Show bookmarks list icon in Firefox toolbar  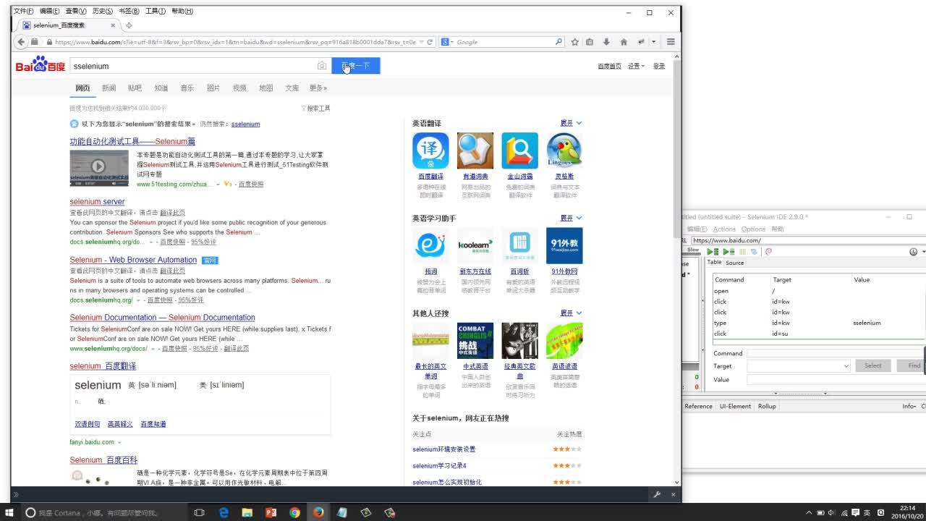[590, 42]
